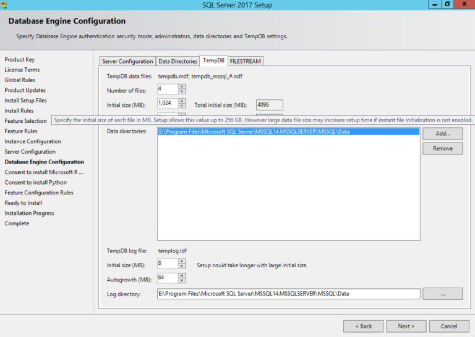Open the Data Directories tab
Image resolution: width=475 pixels, height=337 pixels.
coord(178,61)
